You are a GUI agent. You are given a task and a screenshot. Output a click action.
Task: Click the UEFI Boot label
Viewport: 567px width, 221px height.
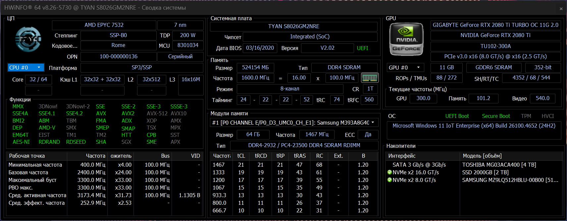(x=457, y=116)
